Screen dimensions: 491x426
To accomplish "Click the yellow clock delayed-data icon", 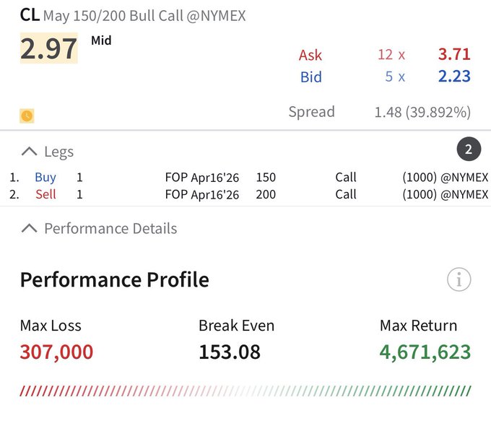I will click(27, 116).
